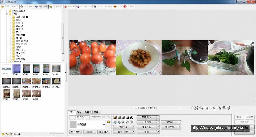256x137 pixels.
Task: Hide the left panel with the splitter arrow
Action: point(66,73)
